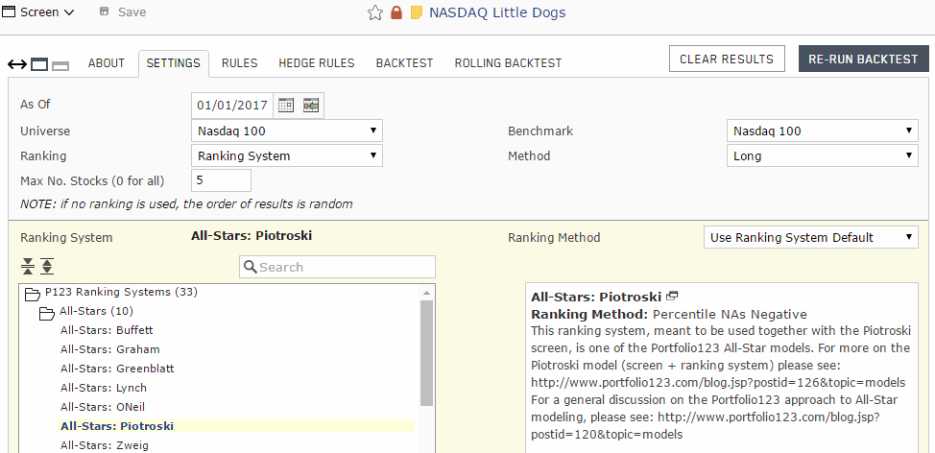Click the yellow note icon
The height and width of the screenshot is (453, 935).
coord(417,12)
